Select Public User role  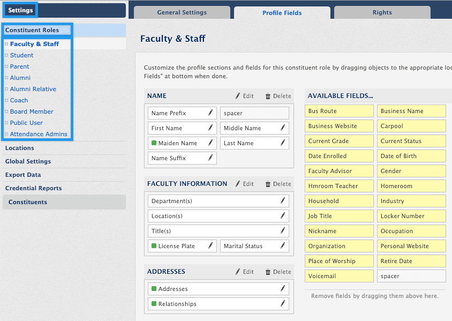(27, 123)
